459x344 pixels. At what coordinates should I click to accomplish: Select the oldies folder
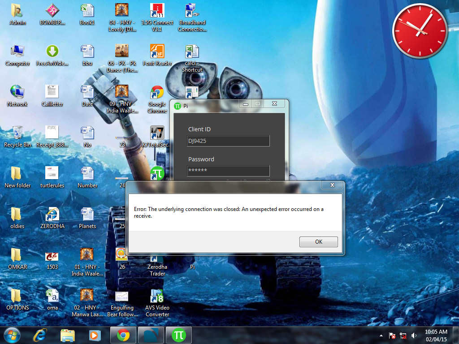coord(17,218)
